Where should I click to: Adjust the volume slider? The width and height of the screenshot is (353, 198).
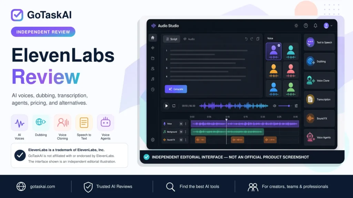tap(285, 106)
